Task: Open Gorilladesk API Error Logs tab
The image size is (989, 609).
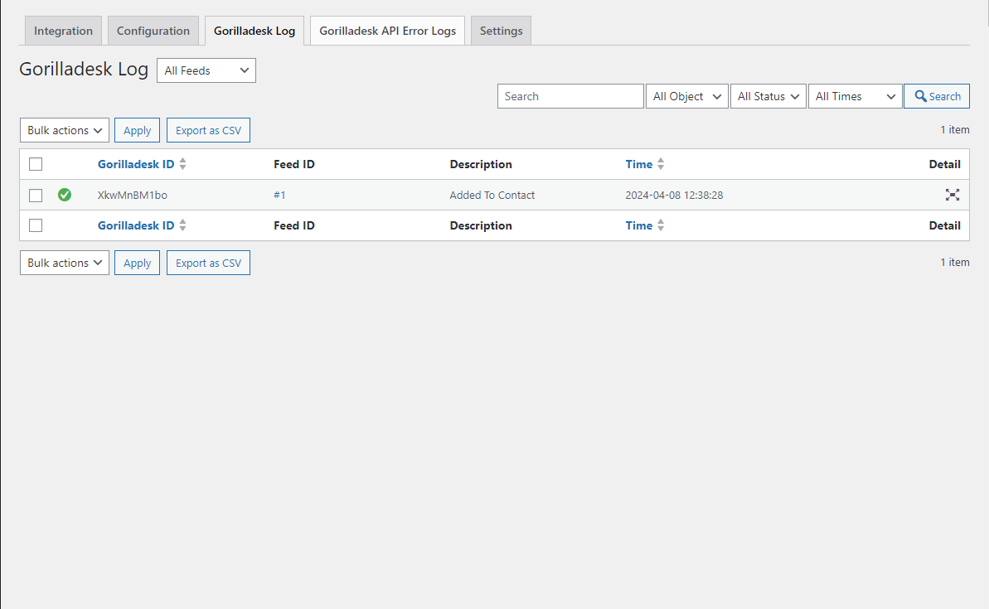Action: click(387, 31)
